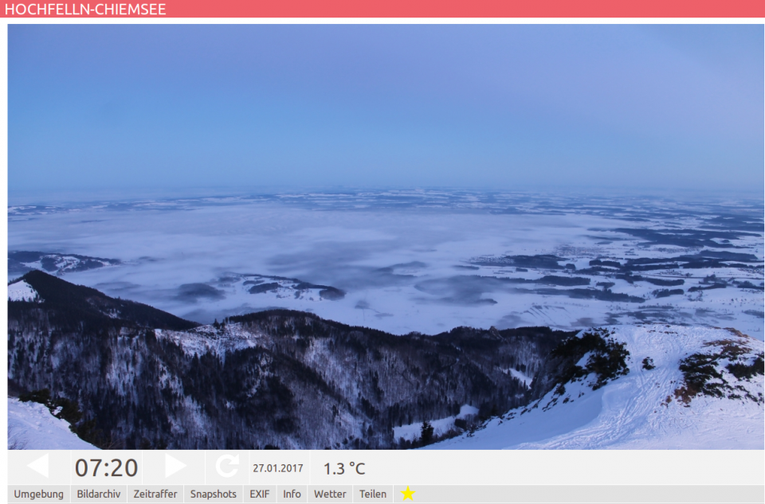765x504 pixels.
Task: Click the HOCHFELLN-CHIEMSEE title text
Action: pos(85,9)
